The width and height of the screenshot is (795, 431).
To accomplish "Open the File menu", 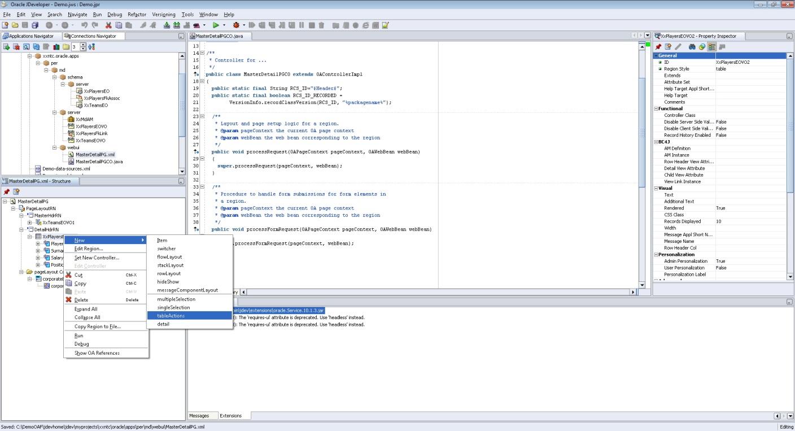I will 7,14.
